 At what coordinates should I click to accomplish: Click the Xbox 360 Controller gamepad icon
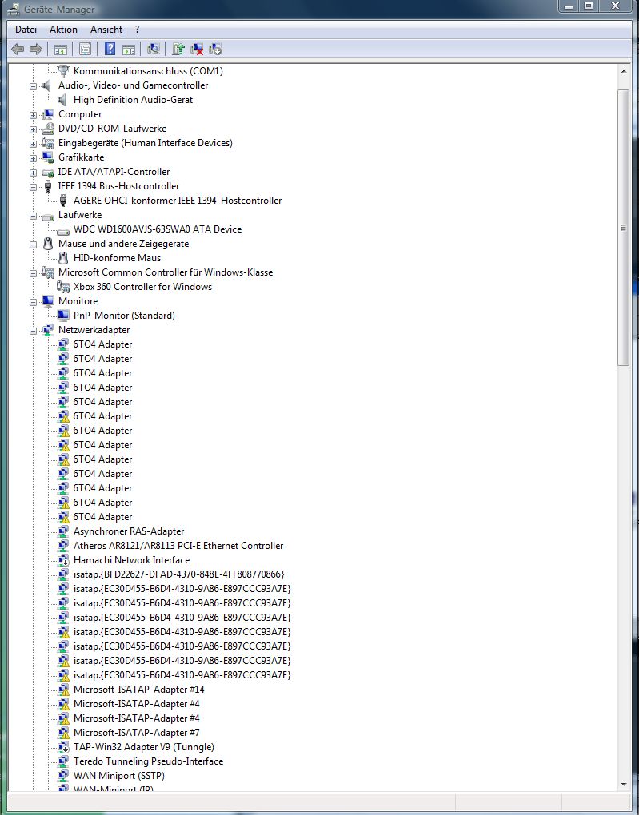(63, 286)
